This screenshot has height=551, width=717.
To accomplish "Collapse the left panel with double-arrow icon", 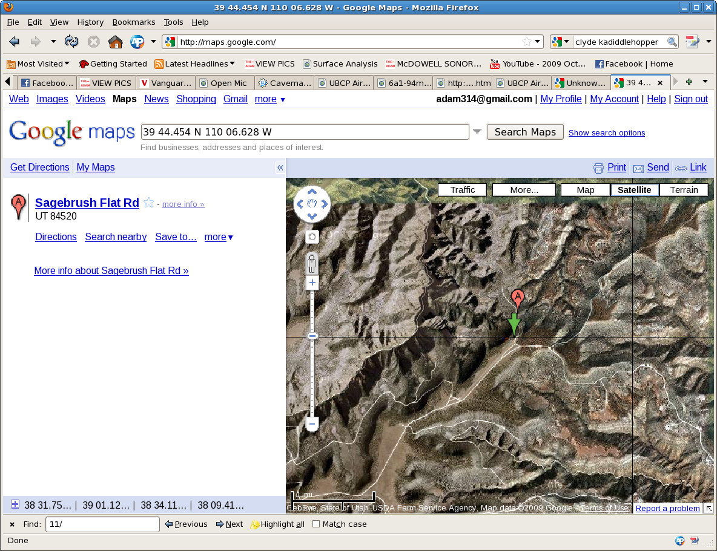I will (280, 168).
